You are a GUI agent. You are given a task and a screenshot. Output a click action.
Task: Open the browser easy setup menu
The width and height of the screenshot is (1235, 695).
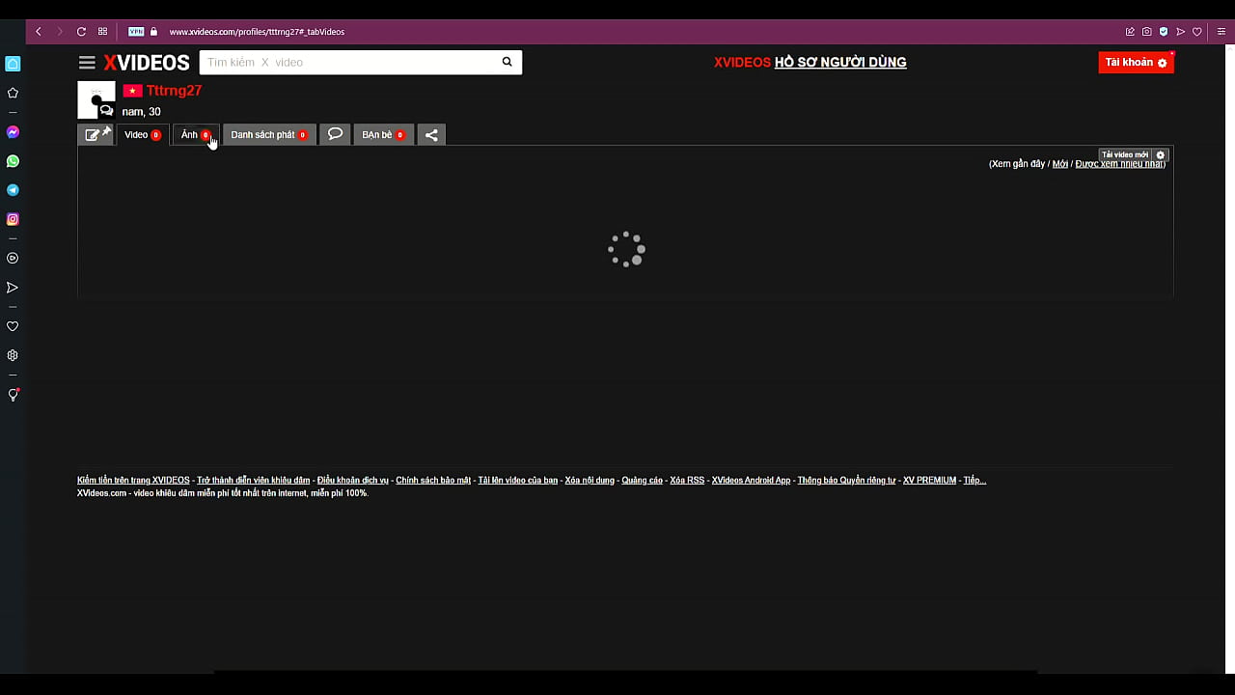tap(1221, 32)
